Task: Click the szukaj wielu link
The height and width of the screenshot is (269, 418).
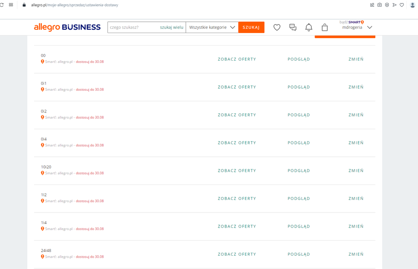Action: pos(172,27)
